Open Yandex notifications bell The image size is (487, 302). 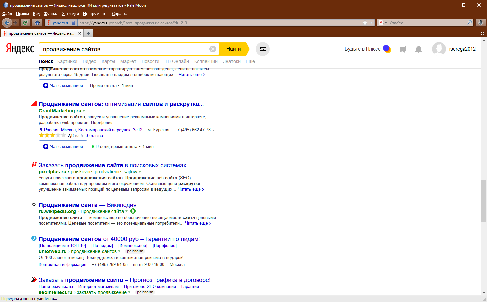click(419, 49)
